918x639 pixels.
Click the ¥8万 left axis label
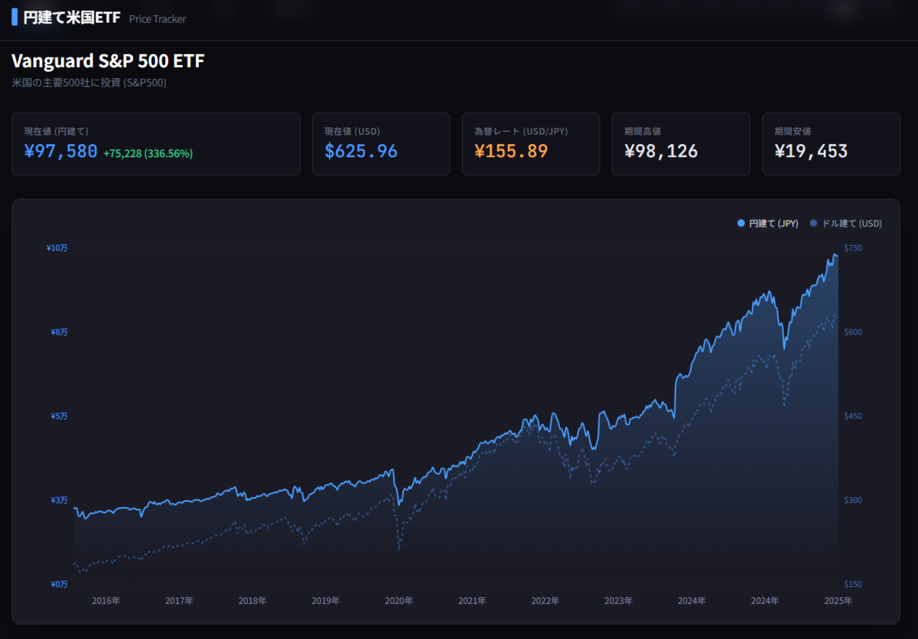point(58,332)
